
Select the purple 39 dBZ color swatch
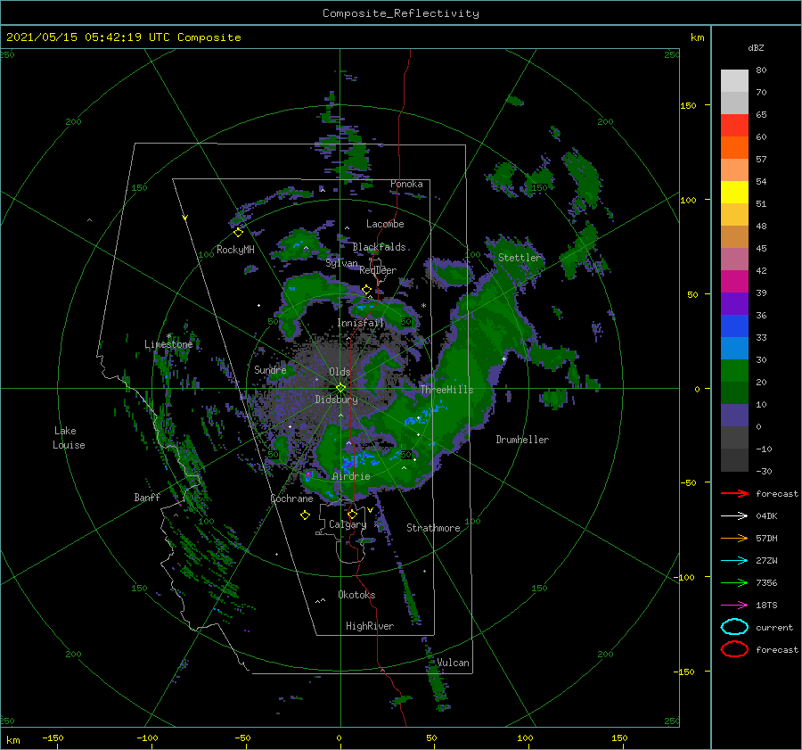[734, 304]
